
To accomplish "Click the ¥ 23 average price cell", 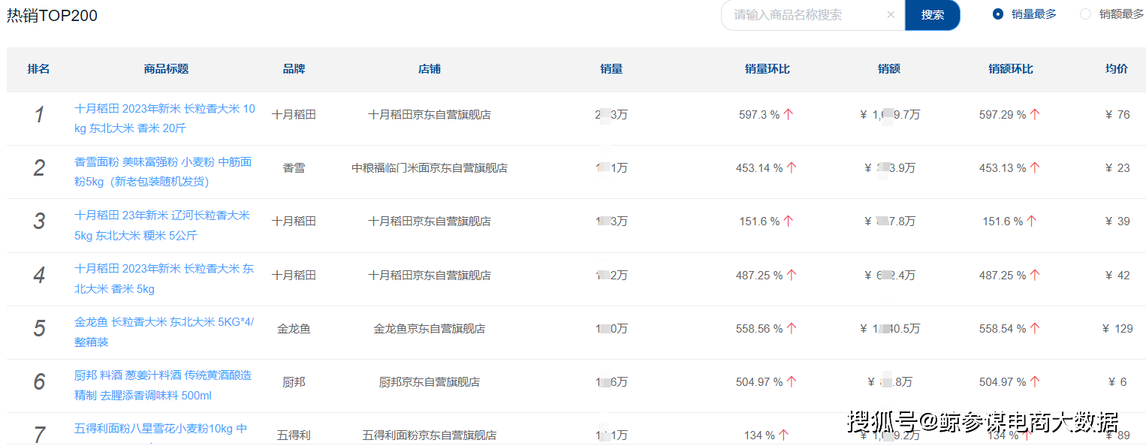I will coord(1117,168).
